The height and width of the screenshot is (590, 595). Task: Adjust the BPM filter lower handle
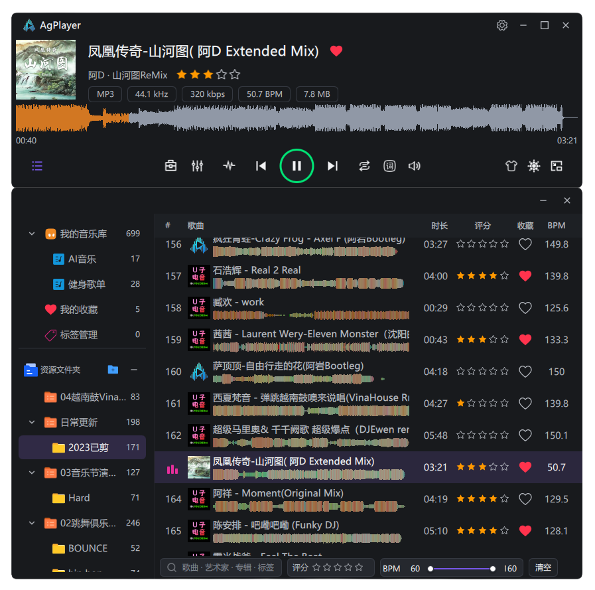coord(430,569)
